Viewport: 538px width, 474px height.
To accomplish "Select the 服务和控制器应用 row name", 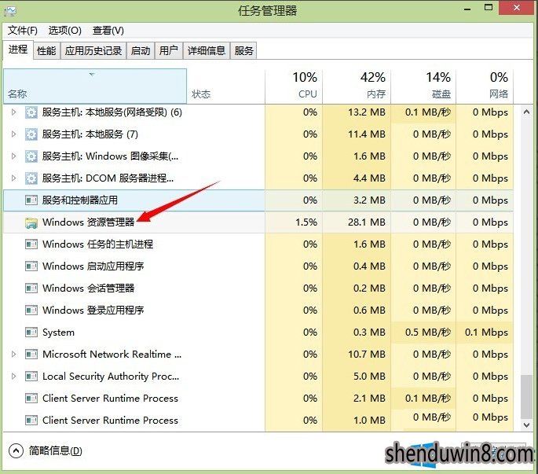I will tap(80, 200).
